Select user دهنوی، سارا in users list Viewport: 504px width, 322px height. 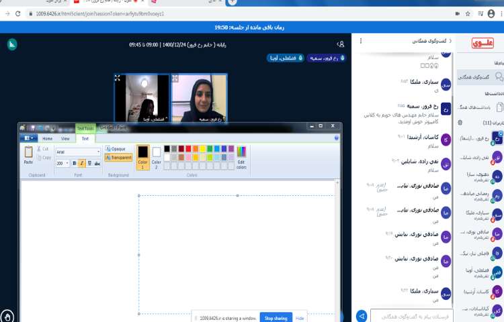[x=480, y=176]
